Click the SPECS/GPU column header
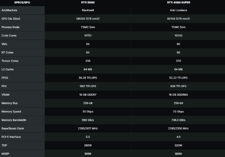The height and width of the screenshot is (157, 225). pos(22,2)
